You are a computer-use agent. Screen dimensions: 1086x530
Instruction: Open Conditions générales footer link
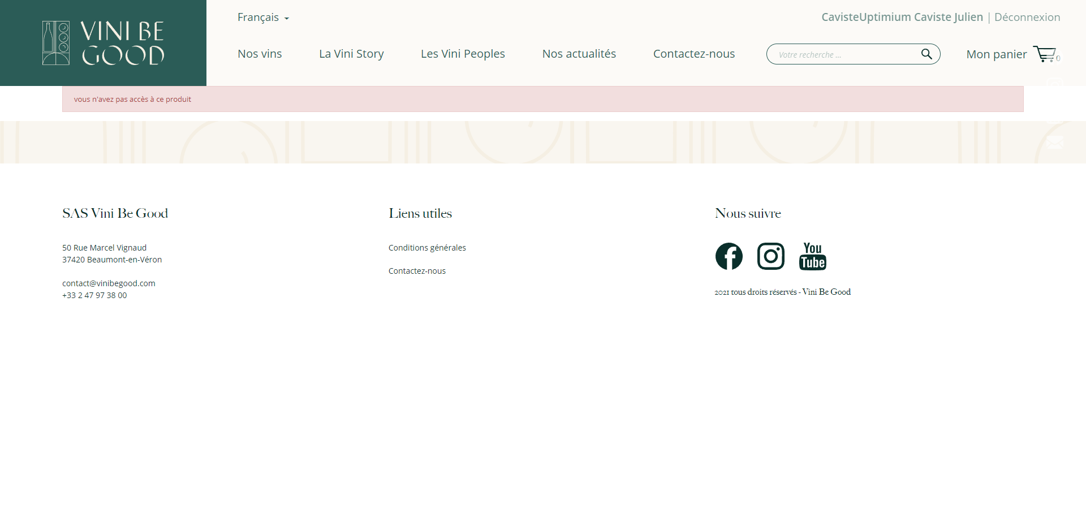(x=427, y=248)
